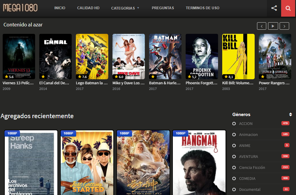The image size is (296, 195).
Task: Click the circle bullet next to COMEDIA
Action: tap(234, 178)
